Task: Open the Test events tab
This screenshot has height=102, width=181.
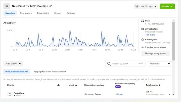Action: (x=26, y=13)
